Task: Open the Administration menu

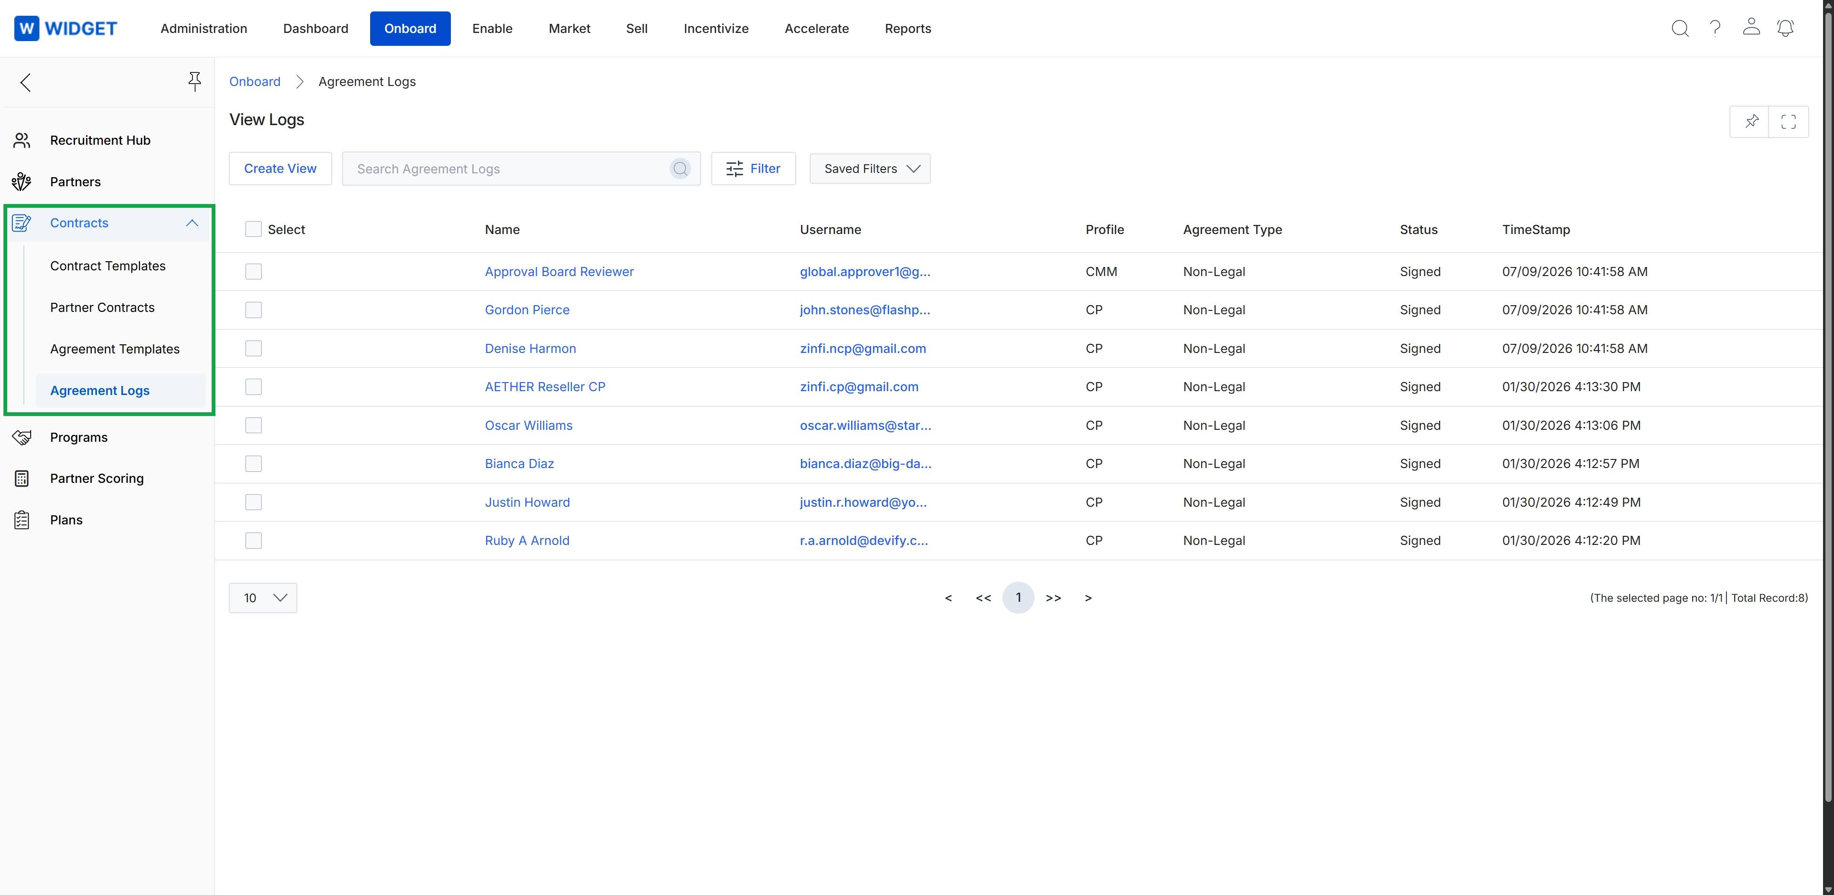Action: pyautogui.click(x=203, y=29)
